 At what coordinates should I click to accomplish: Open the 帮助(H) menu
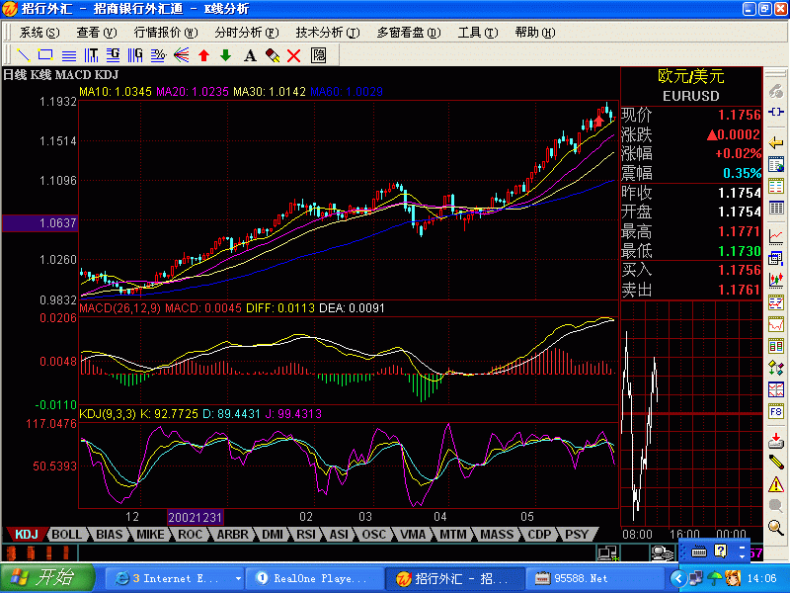(535, 33)
